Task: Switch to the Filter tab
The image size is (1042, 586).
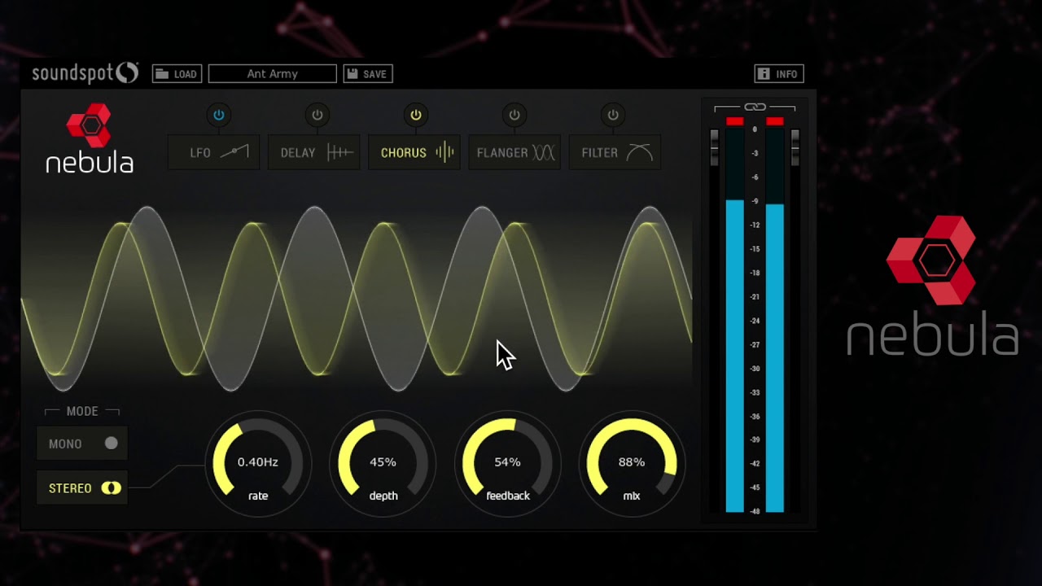Action: pos(615,153)
